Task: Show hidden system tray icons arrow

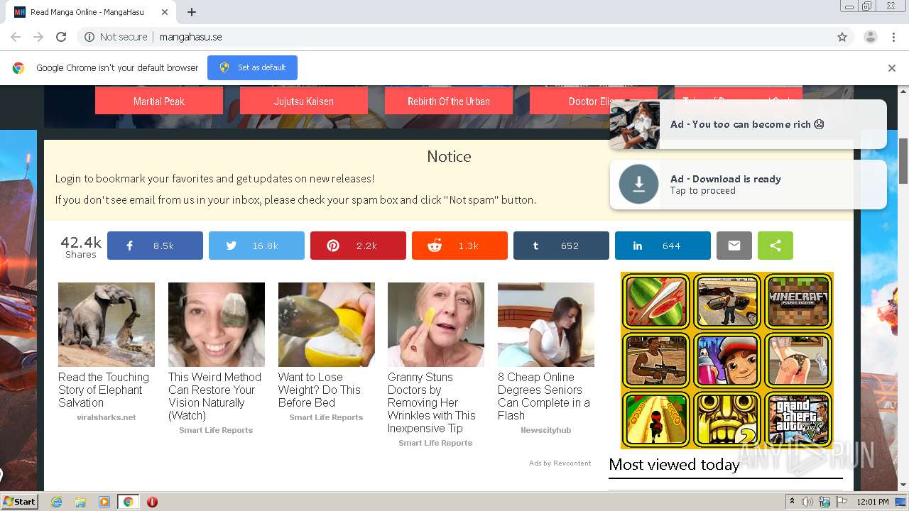Action: [x=792, y=502]
